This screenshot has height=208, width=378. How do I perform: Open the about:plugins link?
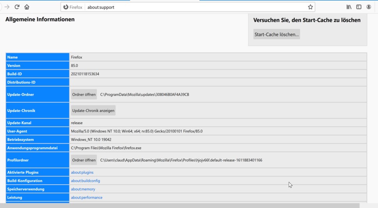[82, 173]
